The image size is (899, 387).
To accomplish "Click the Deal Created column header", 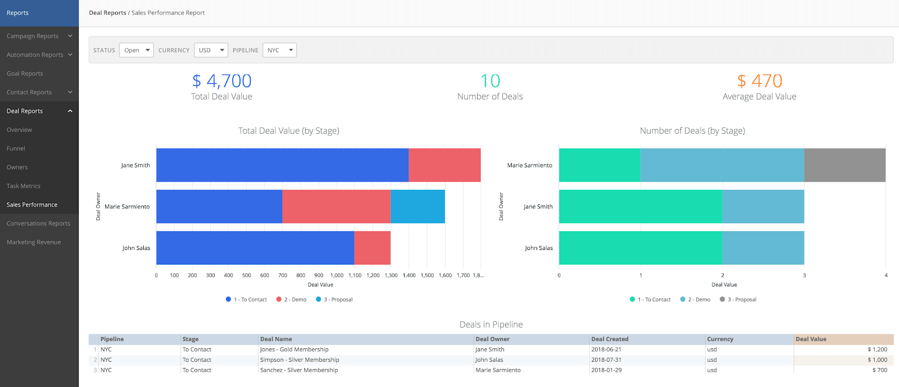I will (610, 339).
